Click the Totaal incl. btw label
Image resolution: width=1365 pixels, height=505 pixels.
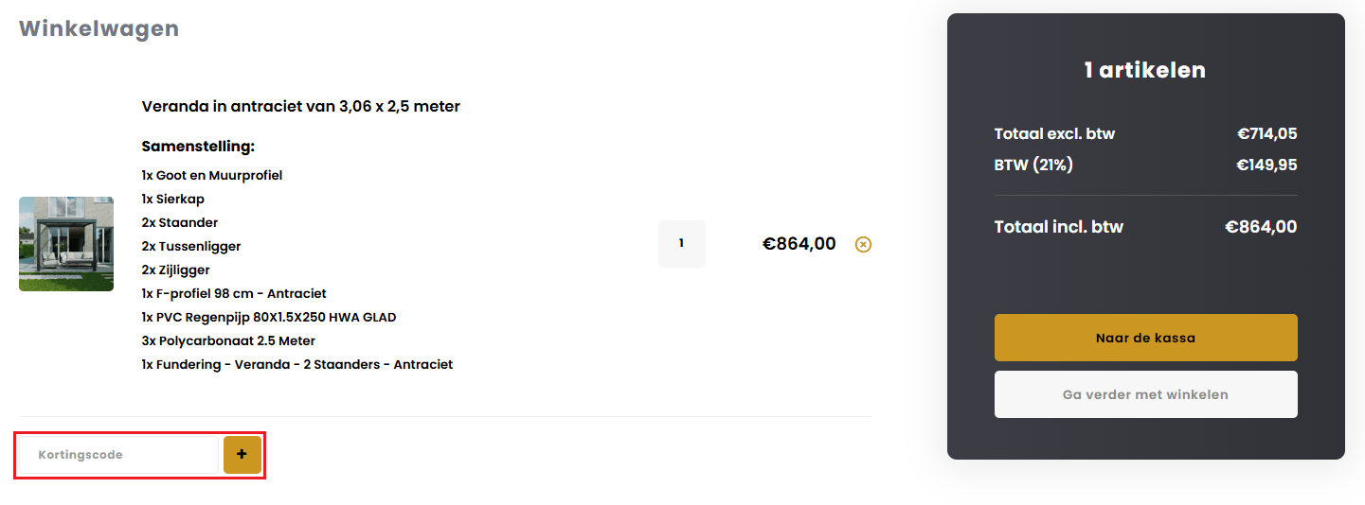click(1058, 227)
